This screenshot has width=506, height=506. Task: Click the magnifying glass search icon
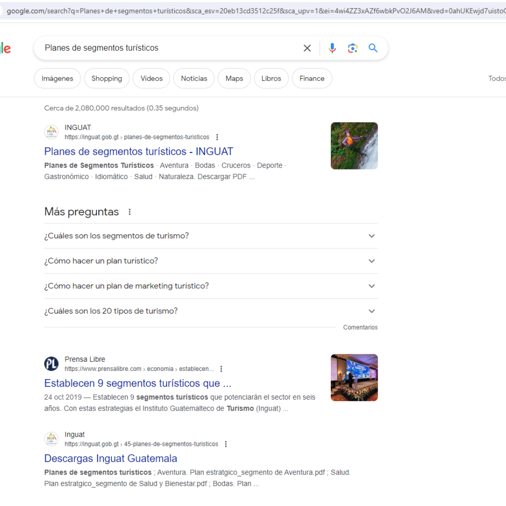coord(373,48)
